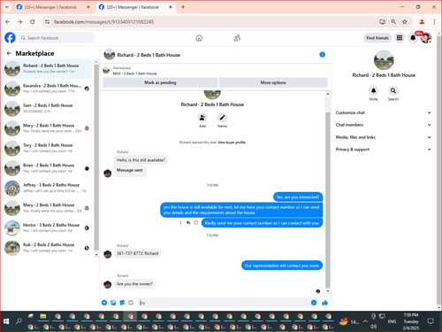Open the taskbar volume control
Viewport: 442px width, 332px height.
pyautogui.click(x=373, y=326)
